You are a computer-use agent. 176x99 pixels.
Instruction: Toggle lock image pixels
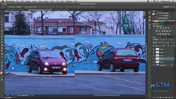tap(159, 46)
